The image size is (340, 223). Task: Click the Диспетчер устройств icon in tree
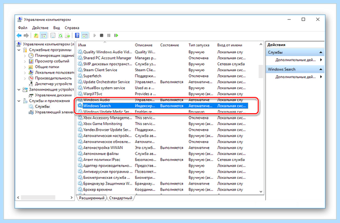(x=31, y=84)
